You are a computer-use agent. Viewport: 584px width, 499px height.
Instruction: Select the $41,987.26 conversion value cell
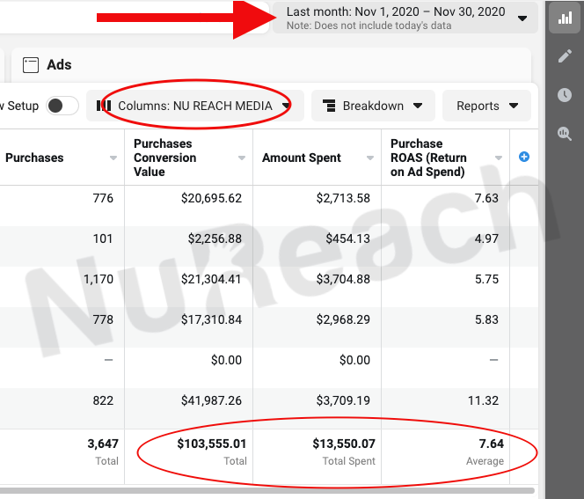(211, 400)
